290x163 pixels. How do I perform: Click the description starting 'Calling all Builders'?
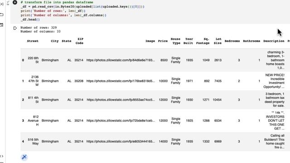click(x=274, y=141)
